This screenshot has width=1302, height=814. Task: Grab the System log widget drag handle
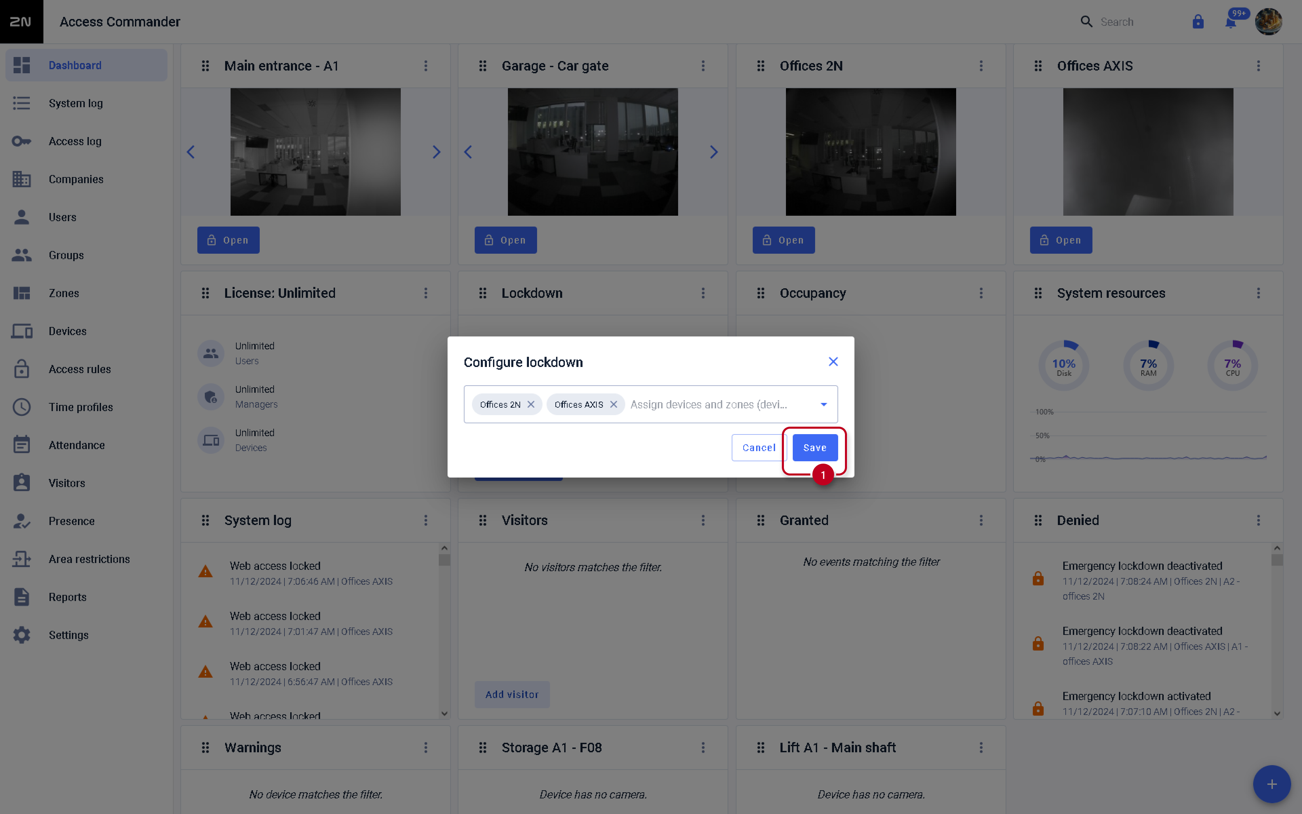pyautogui.click(x=205, y=520)
